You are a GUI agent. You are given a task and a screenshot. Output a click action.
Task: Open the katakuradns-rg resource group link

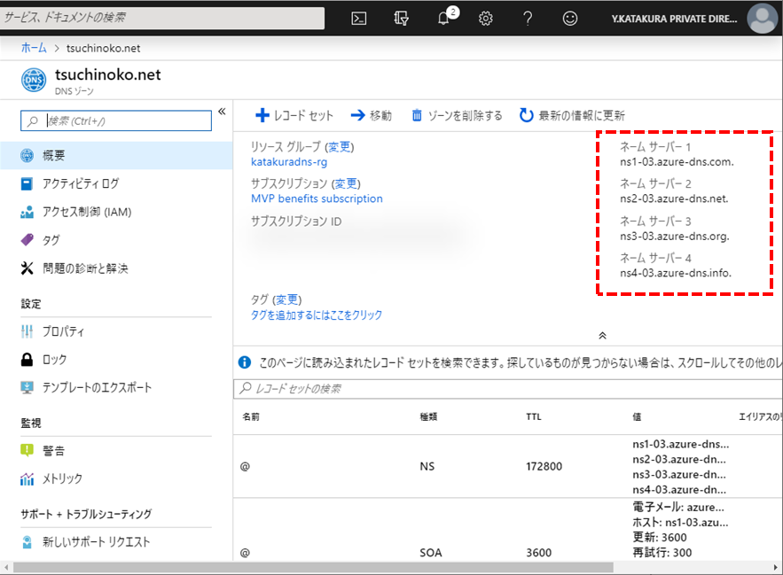click(x=289, y=162)
